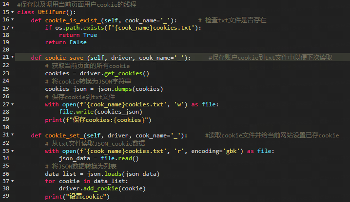350x202 pixels.
Task: Click the comment 将cookie转换为JSON字符串 on line 24
Action: tap(88, 82)
